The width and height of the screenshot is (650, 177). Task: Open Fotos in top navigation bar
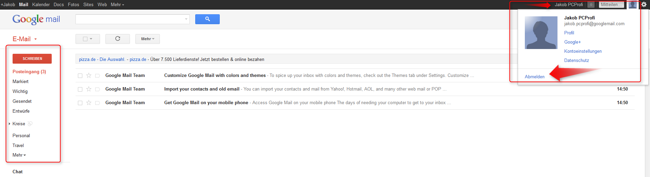pos(73,4)
